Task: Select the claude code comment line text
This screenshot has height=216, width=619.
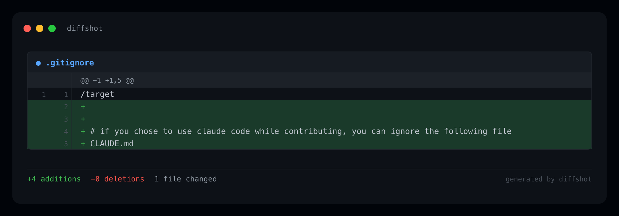Action: pos(301,131)
